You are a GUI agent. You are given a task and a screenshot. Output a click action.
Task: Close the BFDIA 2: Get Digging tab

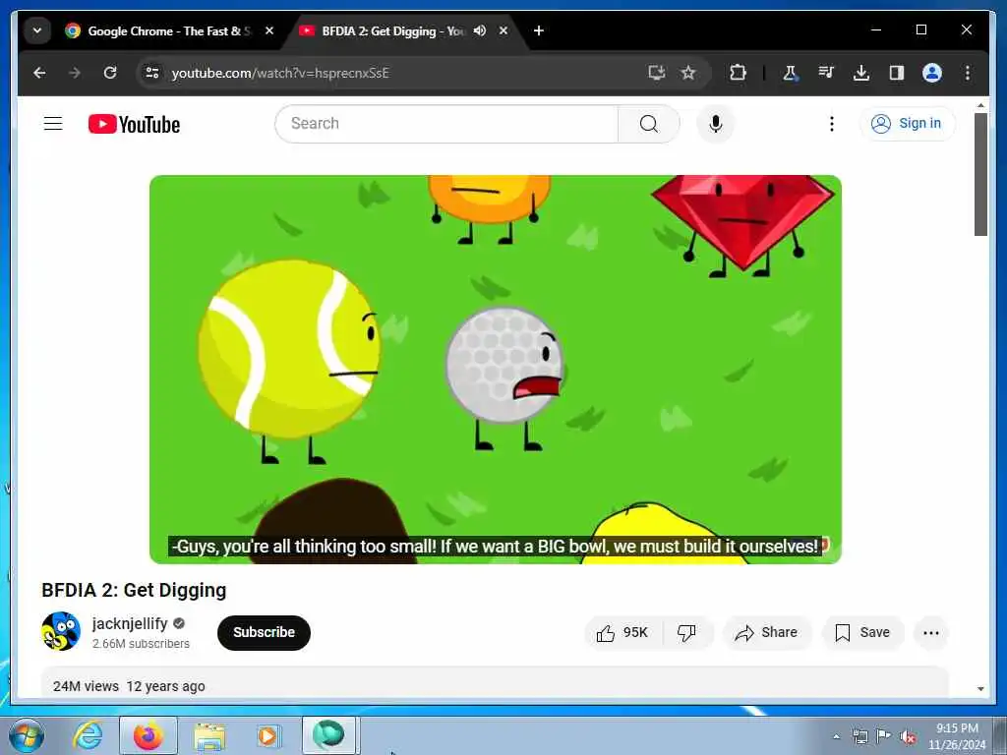point(503,30)
